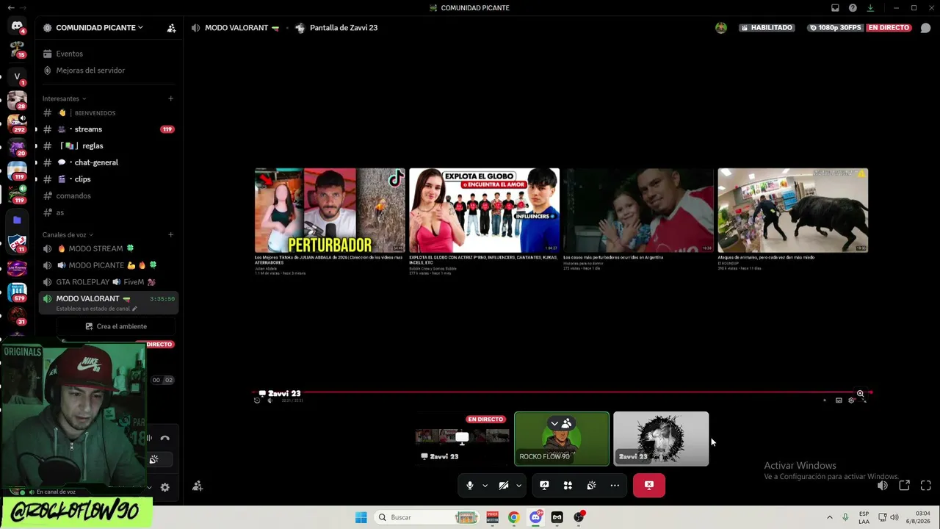
Task: Open the Eventos section
Action: pyautogui.click(x=109, y=54)
